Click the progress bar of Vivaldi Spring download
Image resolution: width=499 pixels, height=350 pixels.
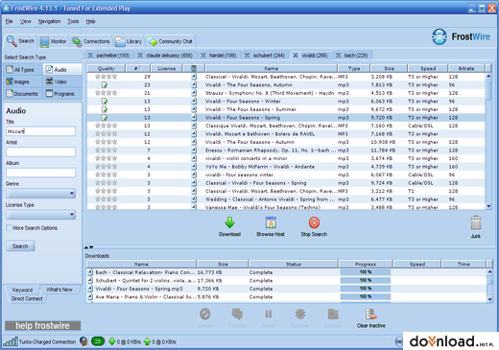click(366, 289)
